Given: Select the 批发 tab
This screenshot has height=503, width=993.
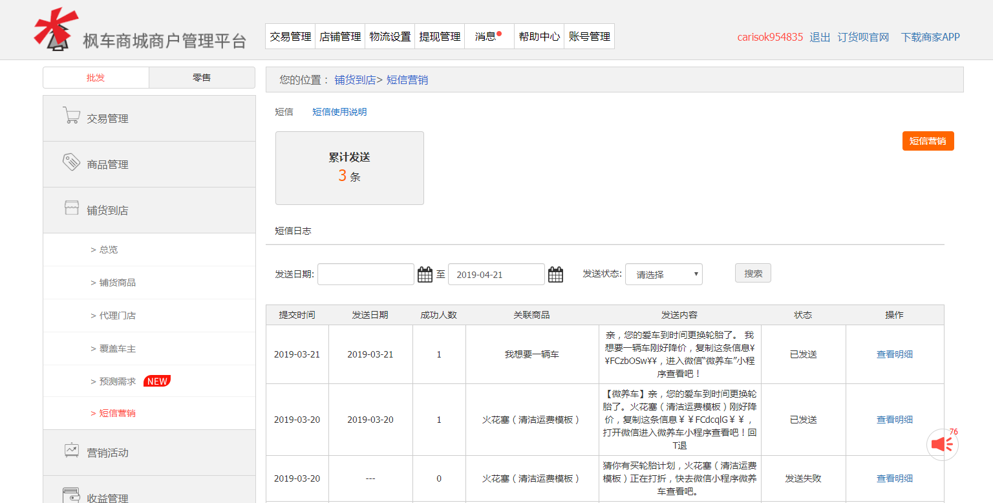Looking at the screenshot, I should click(96, 78).
